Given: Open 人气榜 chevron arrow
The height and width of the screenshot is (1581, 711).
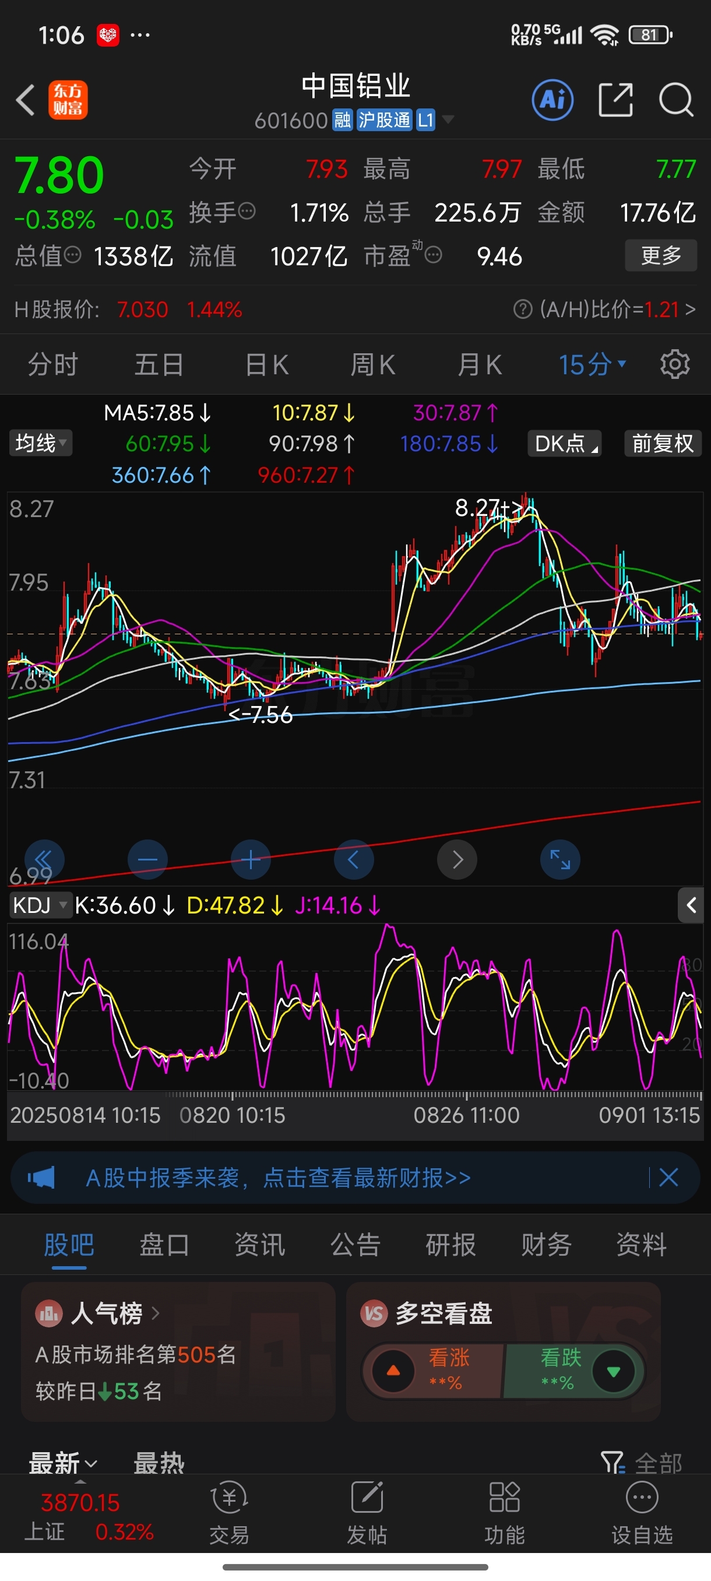Looking at the screenshot, I should (155, 1313).
